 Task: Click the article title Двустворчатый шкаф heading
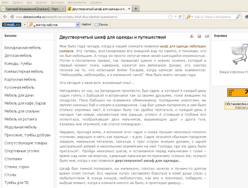tap(112, 37)
